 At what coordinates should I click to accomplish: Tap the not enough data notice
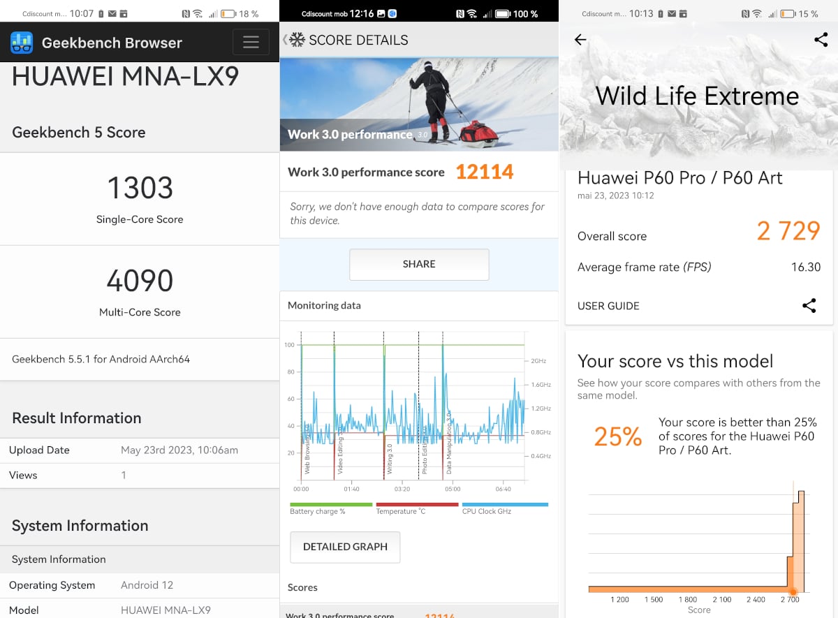pyautogui.click(x=418, y=214)
